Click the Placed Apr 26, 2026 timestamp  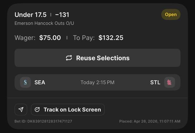point(149,121)
